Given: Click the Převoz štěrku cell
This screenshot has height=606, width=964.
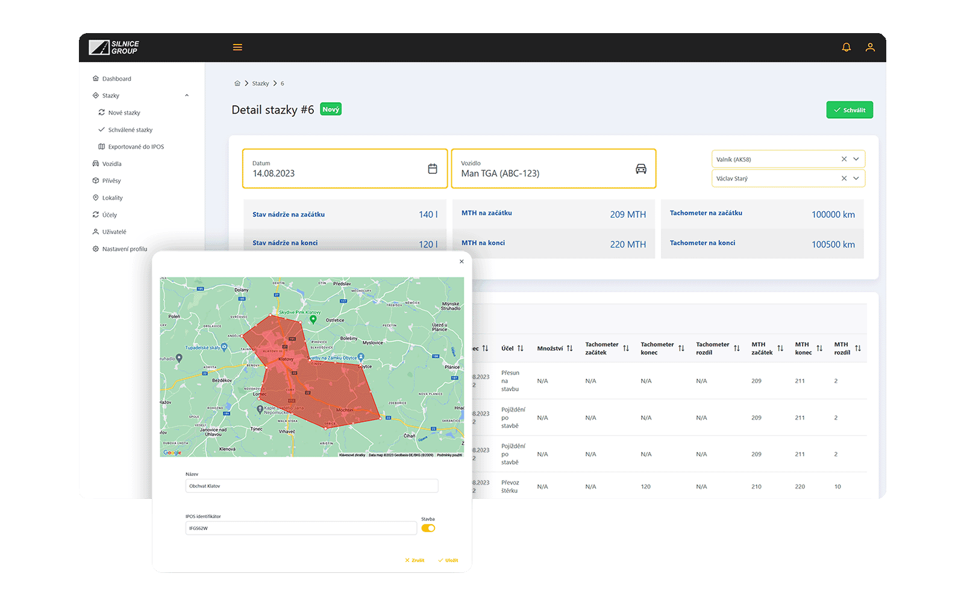Looking at the screenshot, I should [510, 487].
